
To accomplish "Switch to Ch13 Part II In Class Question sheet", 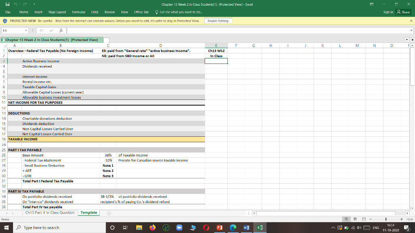I will click(x=50, y=213).
